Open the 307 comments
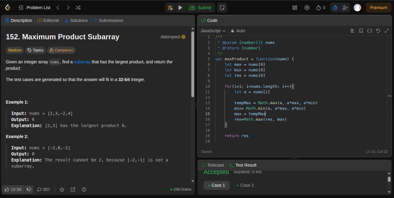This screenshot has height=198, width=394. pyautogui.click(x=43, y=189)
